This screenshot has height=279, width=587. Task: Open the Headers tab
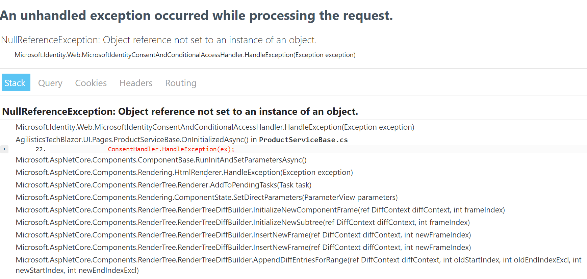pos(136,83)
